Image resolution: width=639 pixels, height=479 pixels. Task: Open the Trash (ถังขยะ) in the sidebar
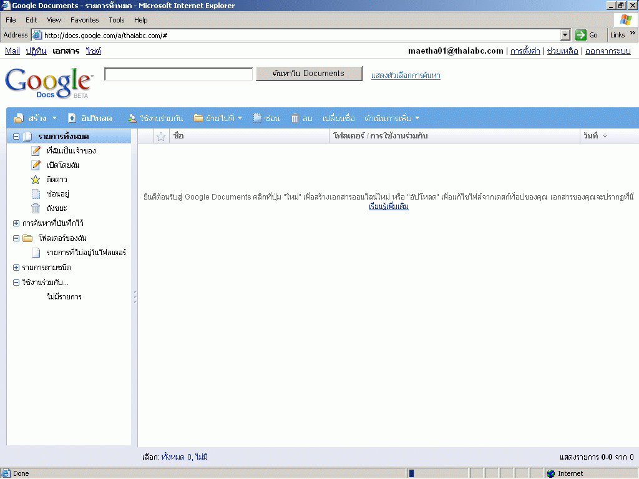tap(36, 208)
